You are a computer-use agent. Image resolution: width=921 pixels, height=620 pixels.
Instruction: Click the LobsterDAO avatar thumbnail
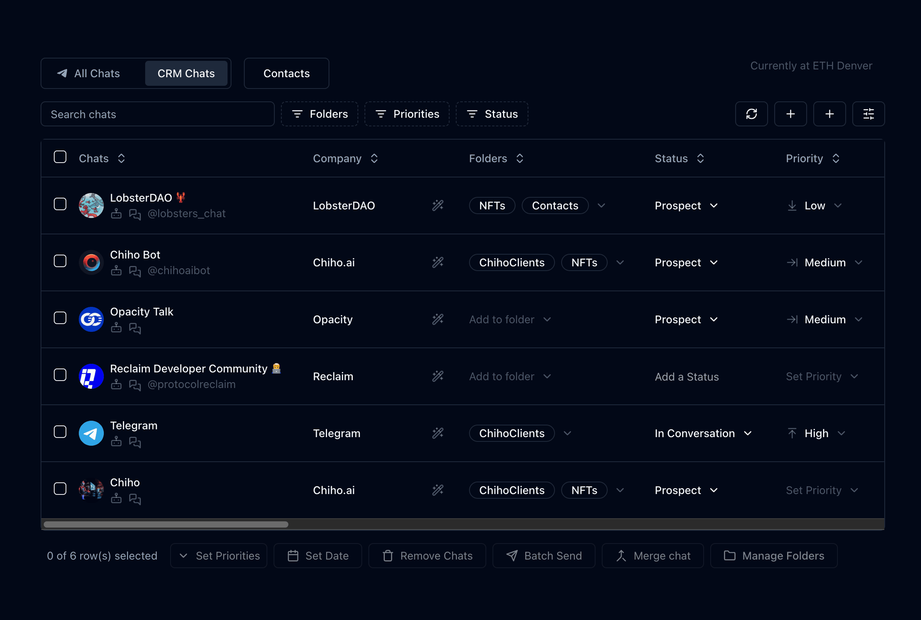pyautogui.click(x=91, y=205)
